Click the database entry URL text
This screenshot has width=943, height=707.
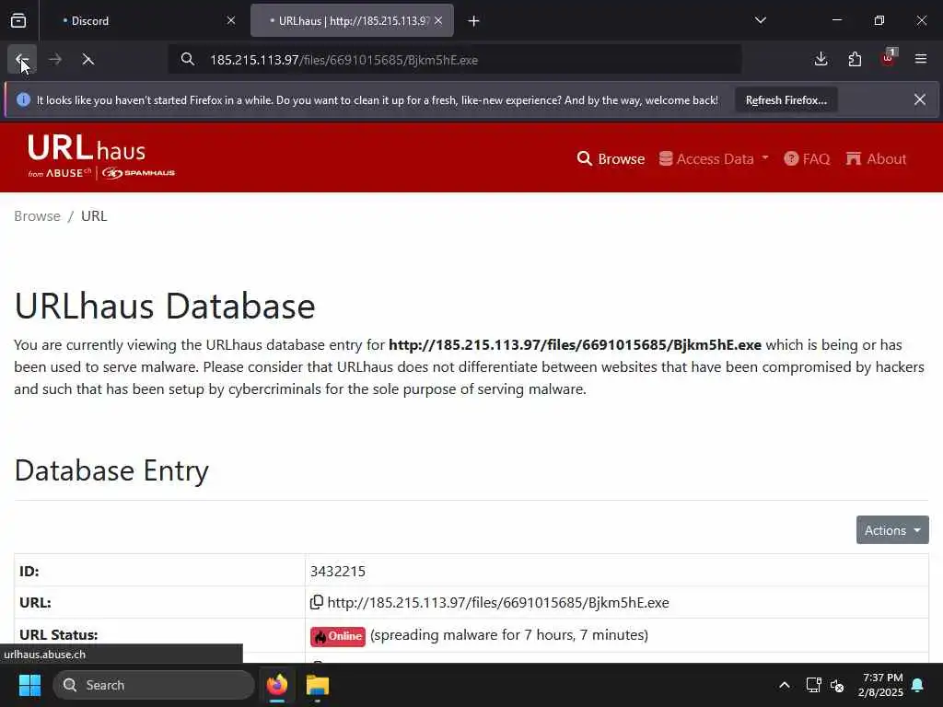pos(498,602)
